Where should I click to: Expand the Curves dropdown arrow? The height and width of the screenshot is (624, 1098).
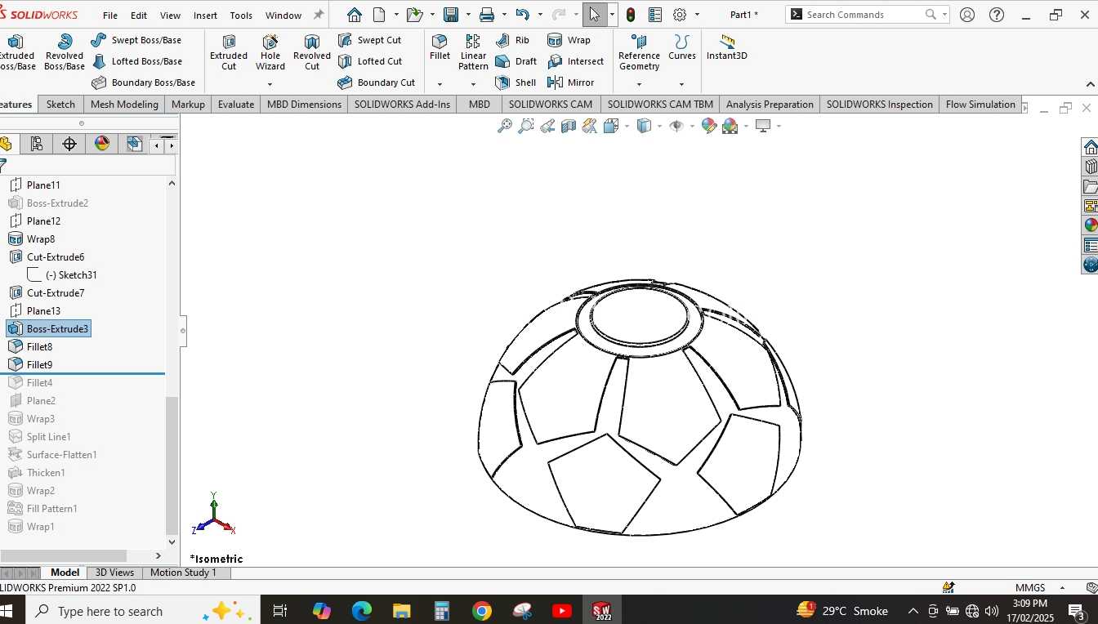point(681,84)
